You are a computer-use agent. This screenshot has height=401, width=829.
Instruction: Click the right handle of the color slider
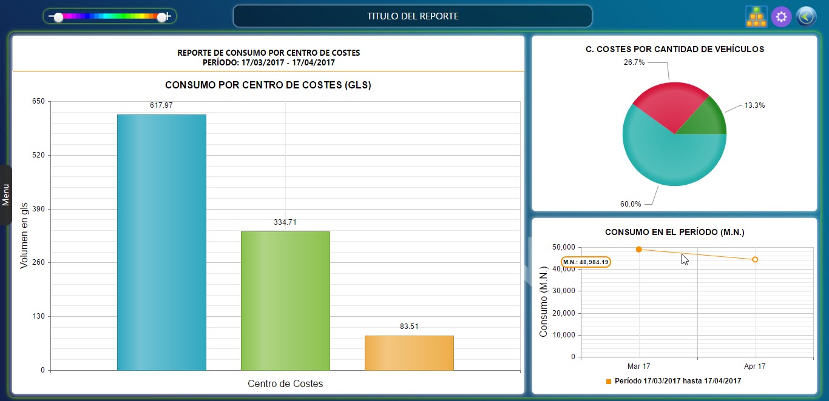pyautogui.click(x=161, y=17)
